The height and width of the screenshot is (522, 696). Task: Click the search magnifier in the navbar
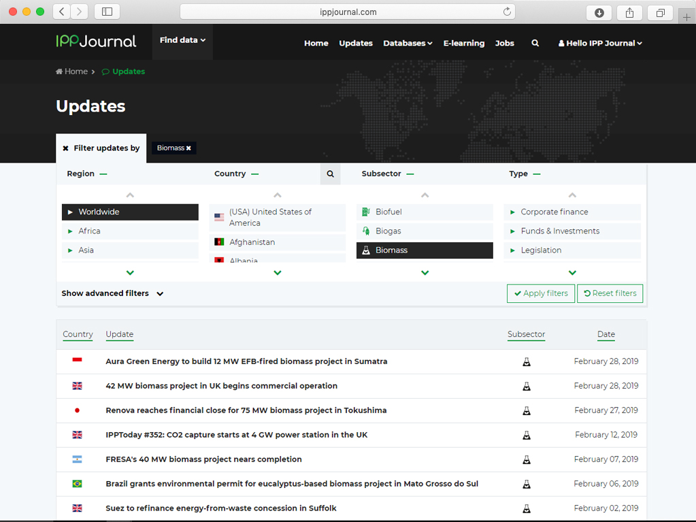coord(535,43)
